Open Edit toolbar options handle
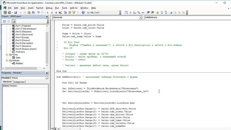The width and height of the screenshot is (231, 130). (187, 13)
